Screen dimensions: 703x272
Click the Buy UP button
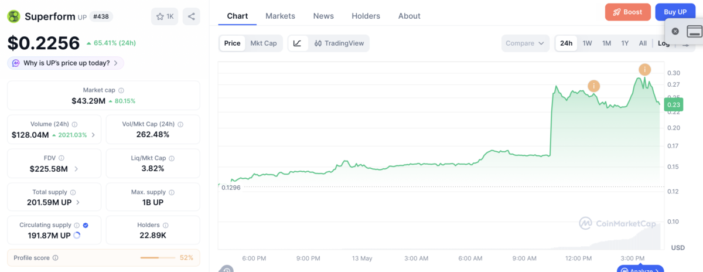[675, 12]
